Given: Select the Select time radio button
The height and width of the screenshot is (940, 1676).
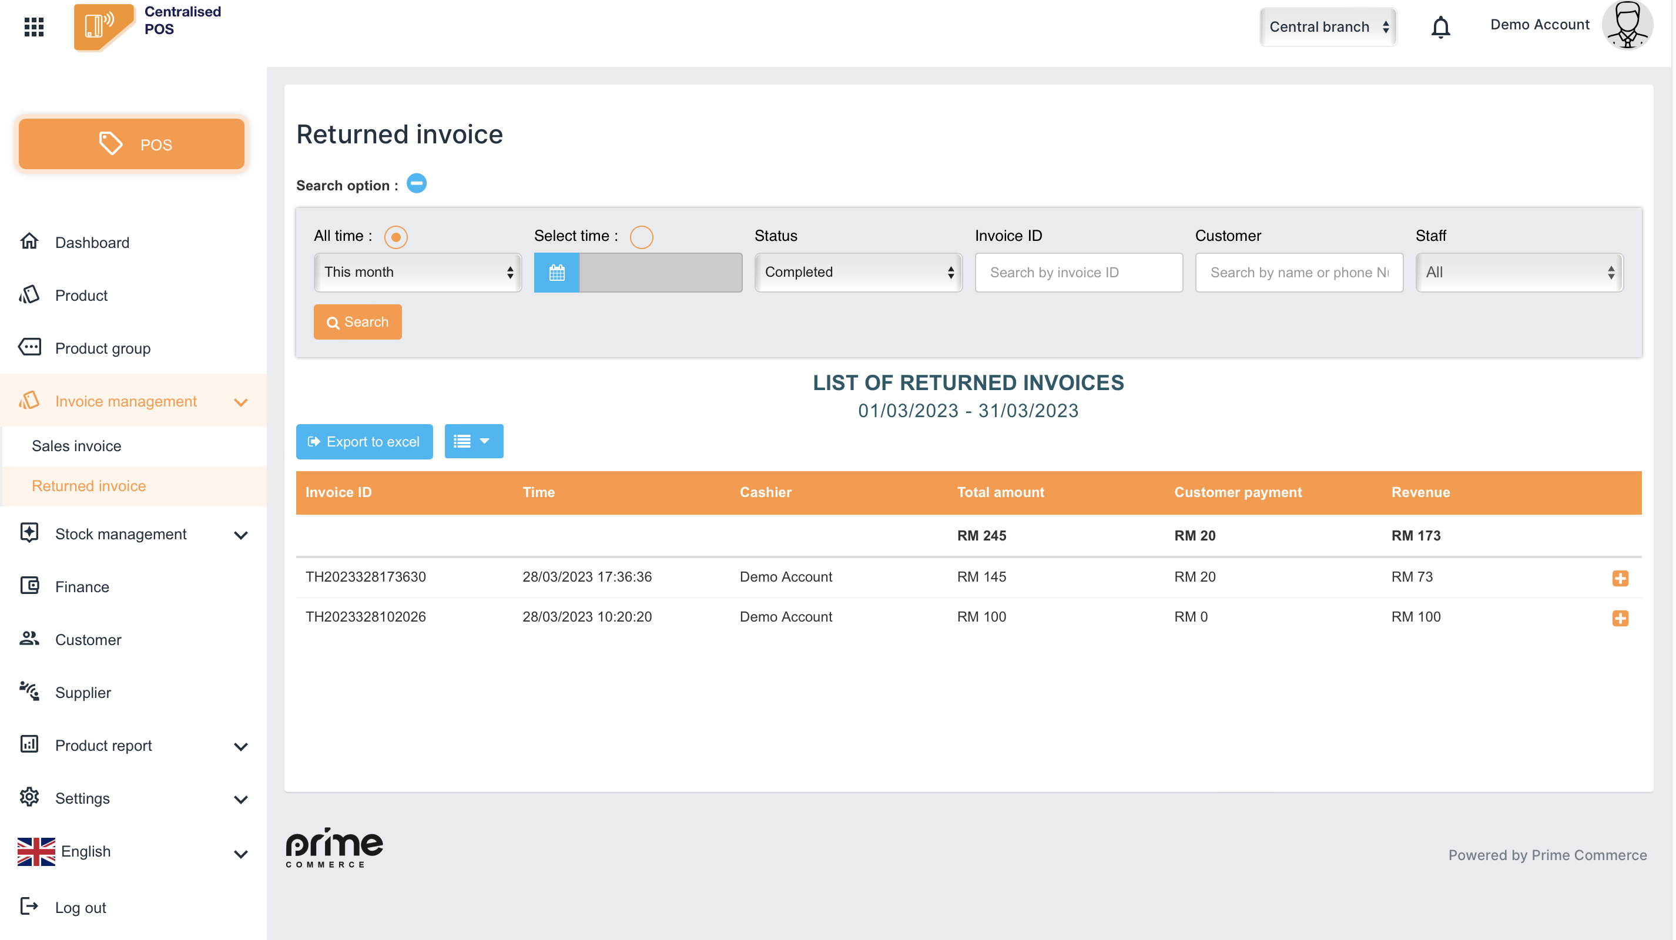Looking at the screenshot, I should [x=641, y=237].
